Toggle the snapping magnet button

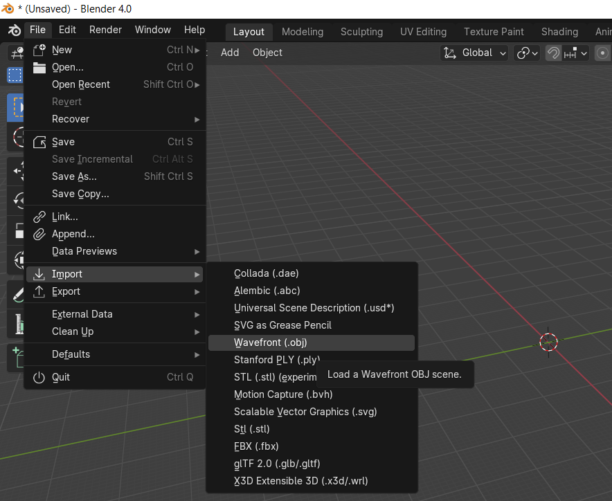(553, 53)
